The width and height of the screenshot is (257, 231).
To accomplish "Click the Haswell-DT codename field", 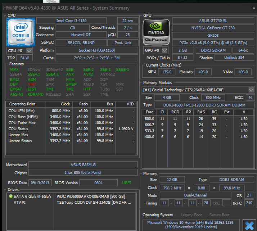I will [x=81, y=35].
